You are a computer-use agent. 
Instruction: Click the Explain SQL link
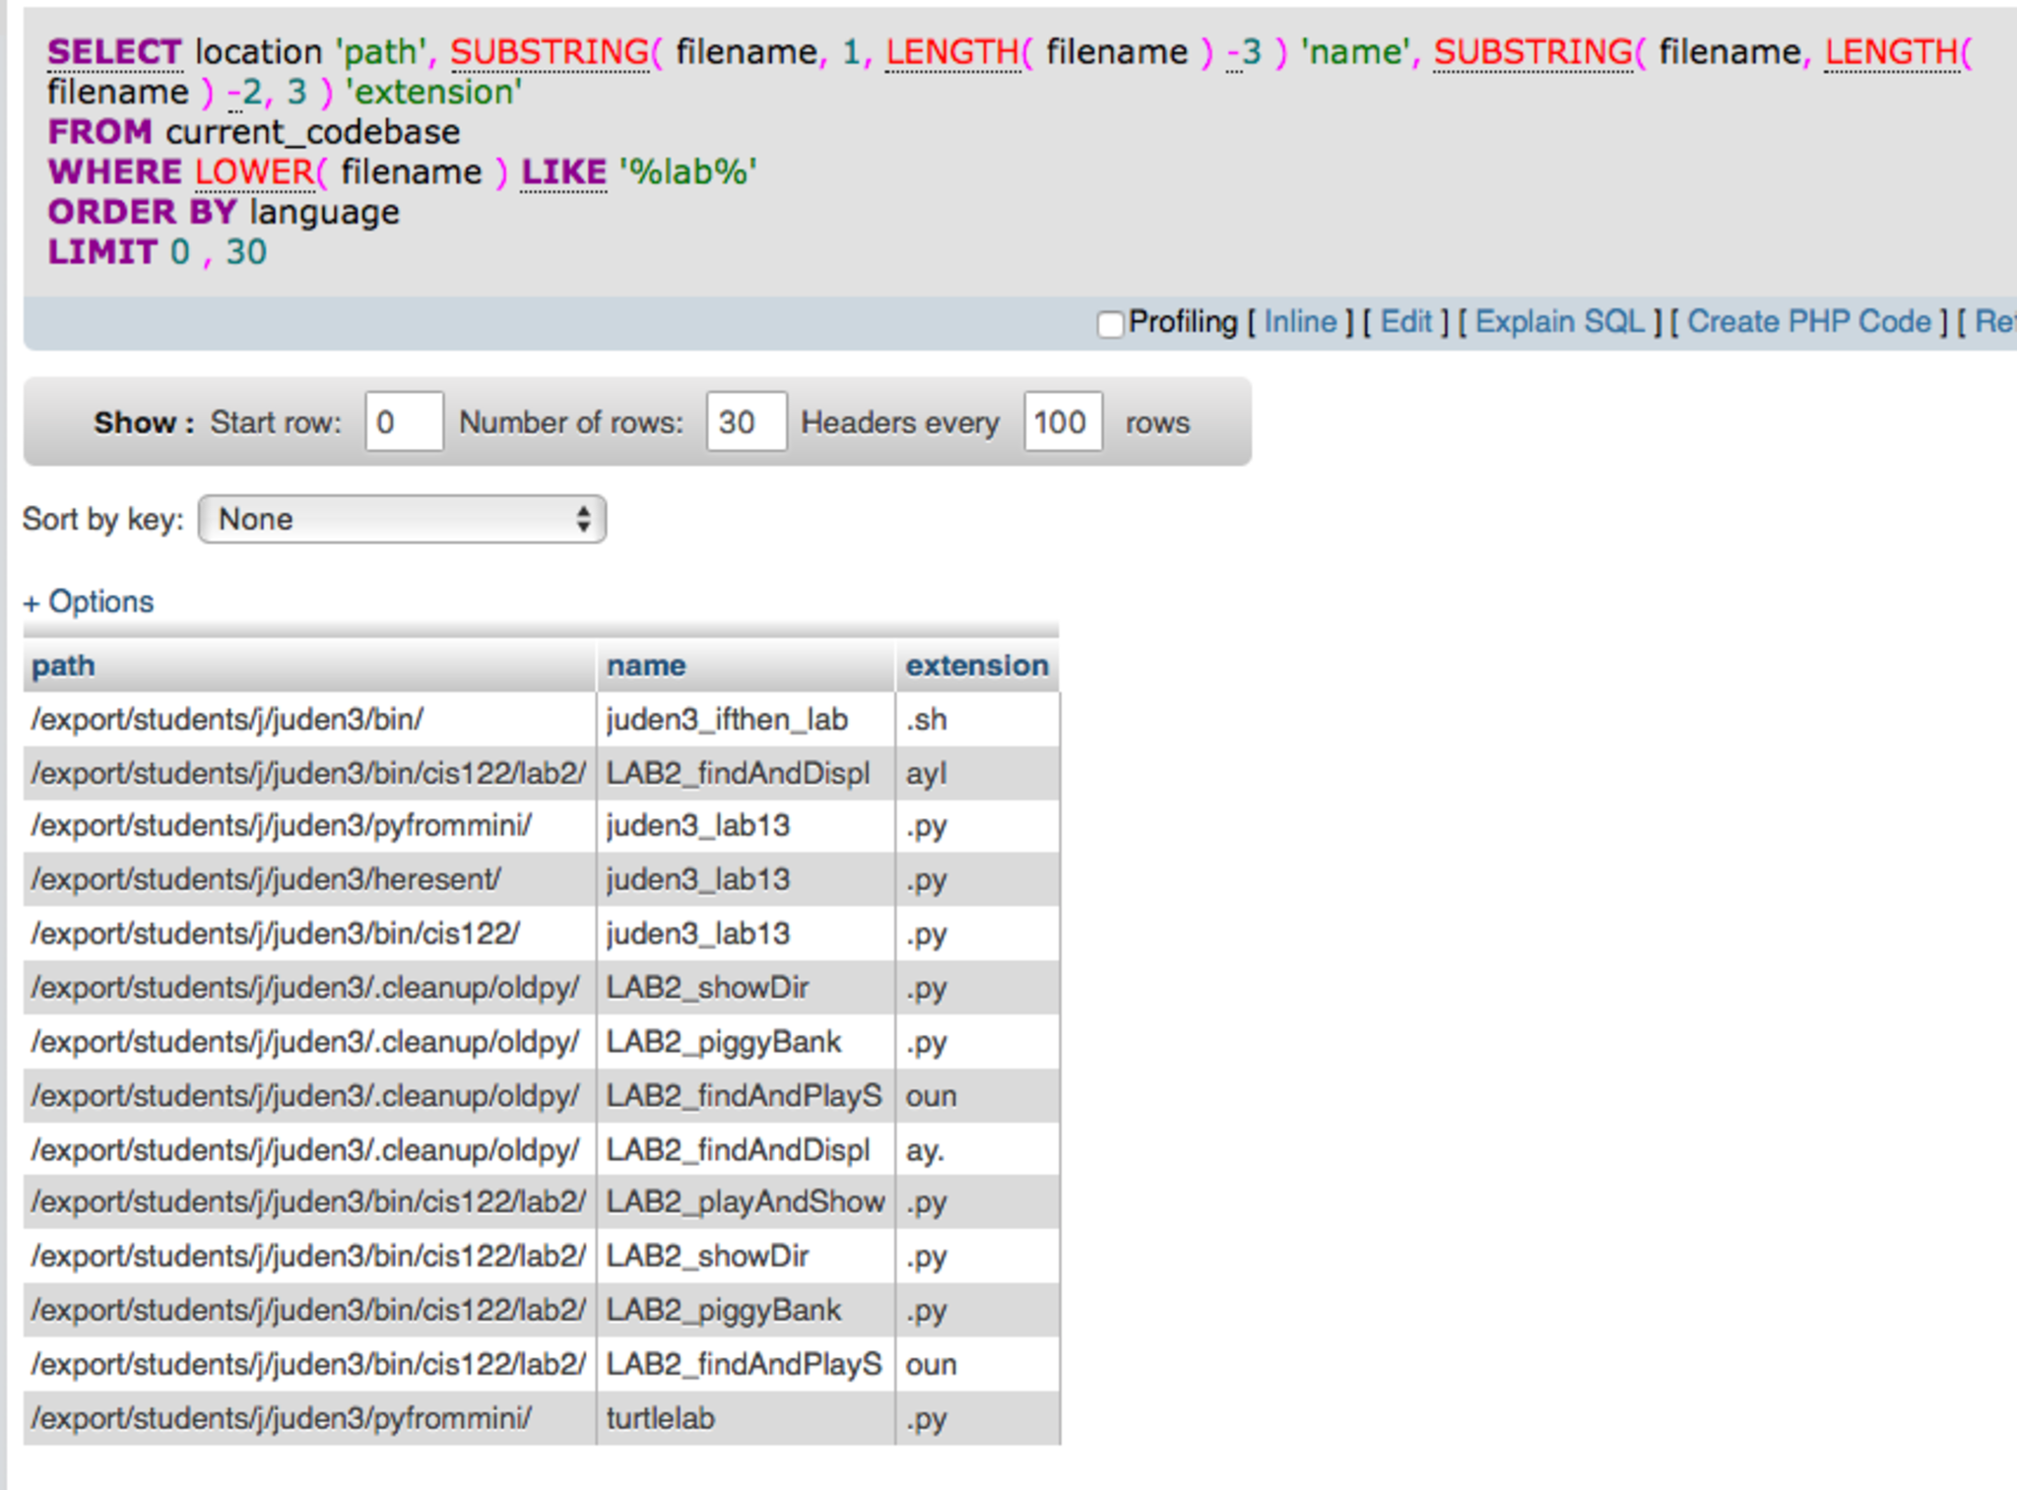[x=1559, y=322]
